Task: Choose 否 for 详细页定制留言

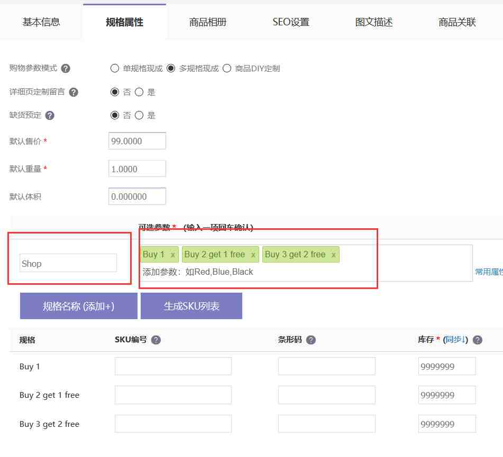Action: (115, 92)
